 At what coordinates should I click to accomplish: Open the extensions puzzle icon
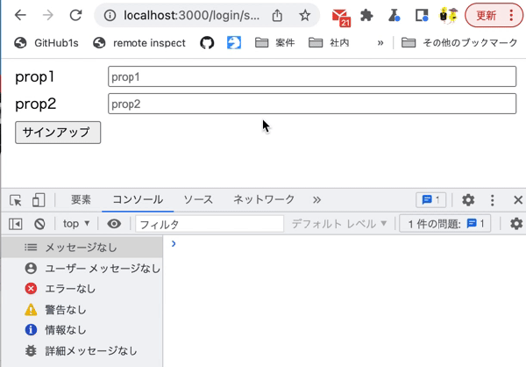366,16
